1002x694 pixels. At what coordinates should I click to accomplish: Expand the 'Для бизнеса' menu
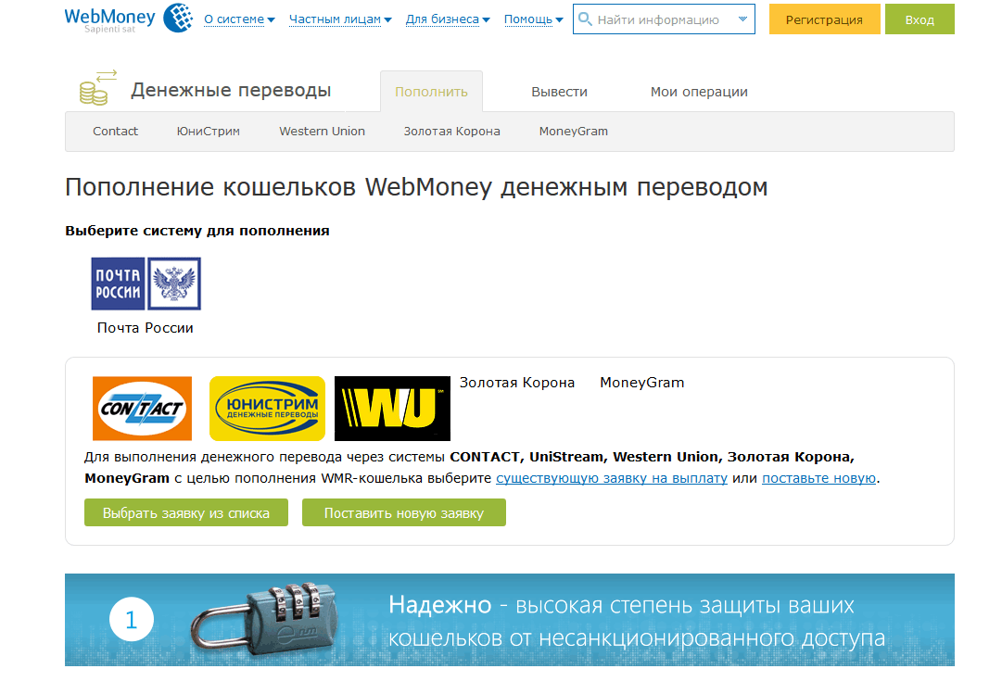(x=448, y=19)
